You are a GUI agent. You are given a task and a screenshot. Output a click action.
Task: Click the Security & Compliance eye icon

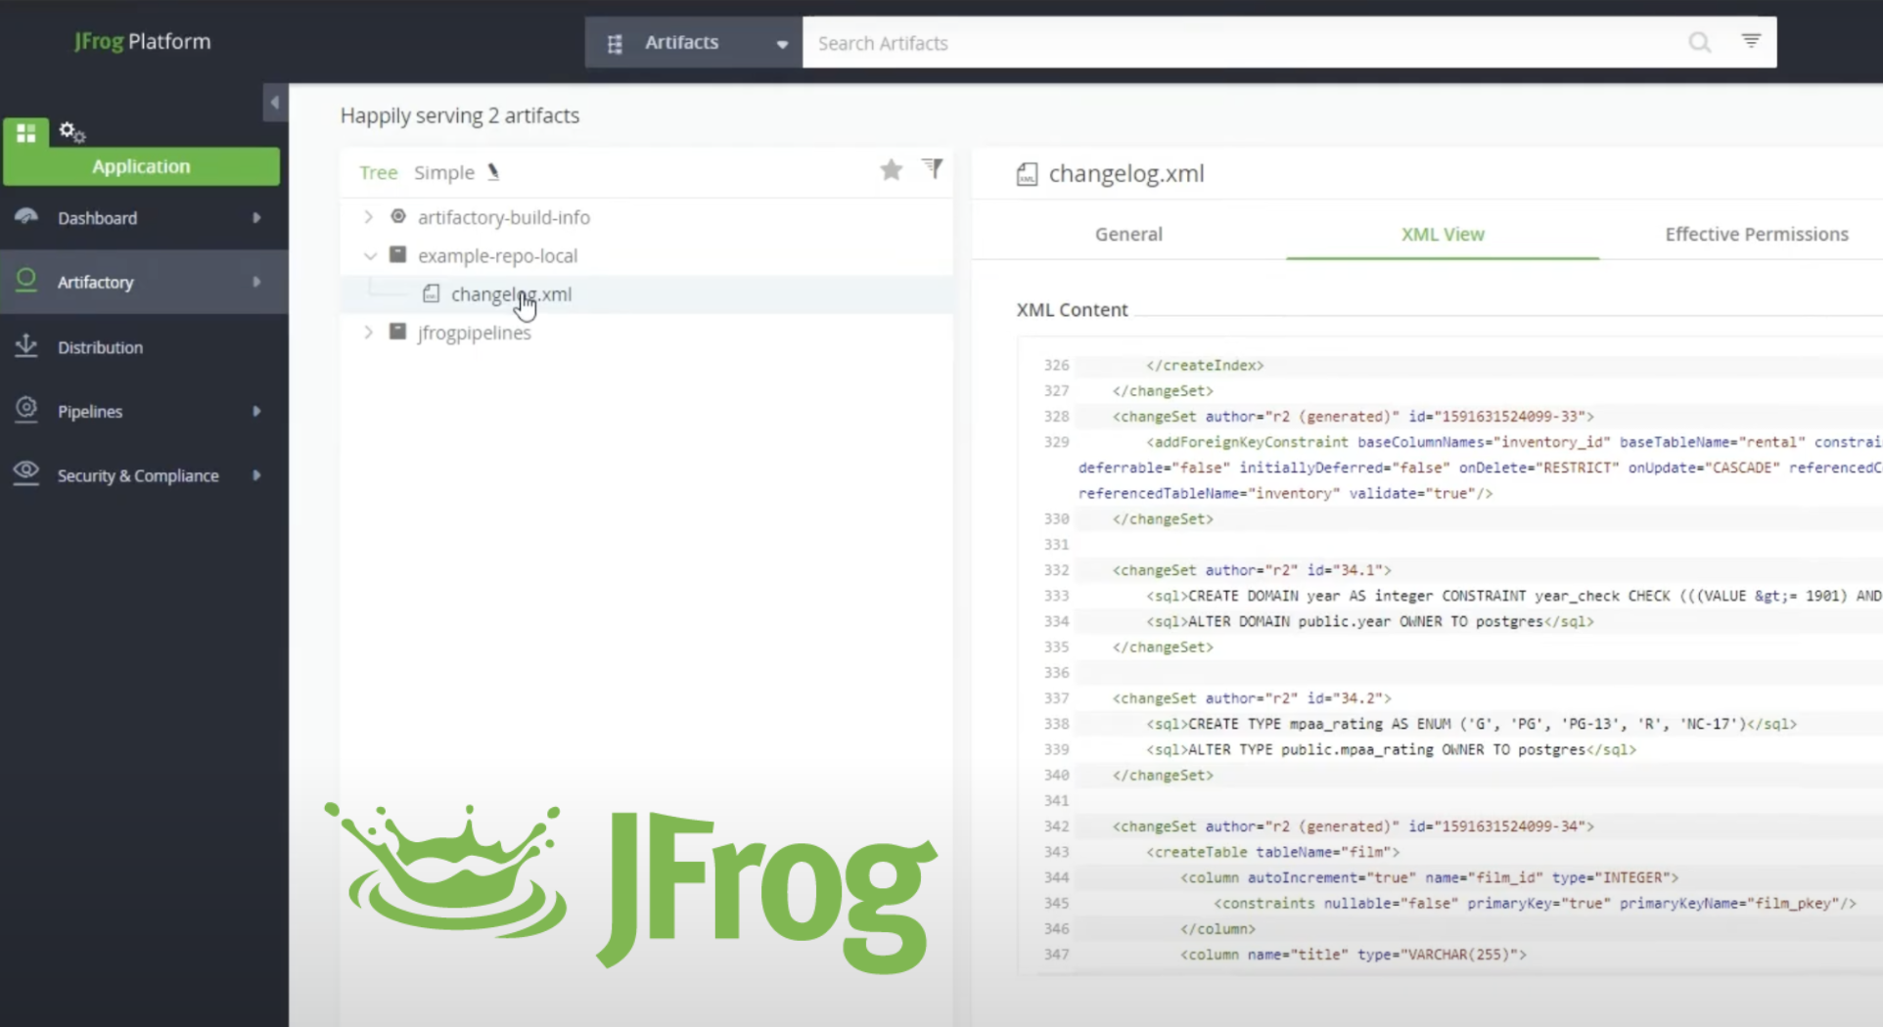pyautogui.click(x=26, y=473)
